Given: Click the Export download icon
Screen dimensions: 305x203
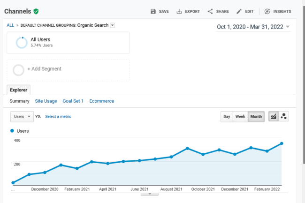Looking at the screenshot, I should tap(179, 11).
